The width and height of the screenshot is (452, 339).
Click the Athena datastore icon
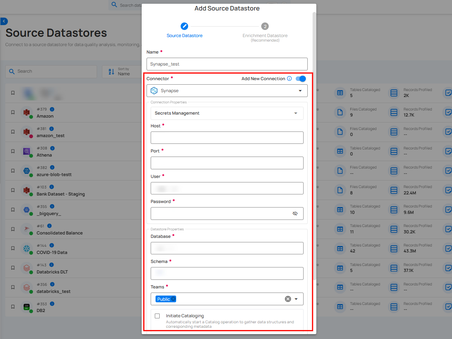click(x=27, y=151)
